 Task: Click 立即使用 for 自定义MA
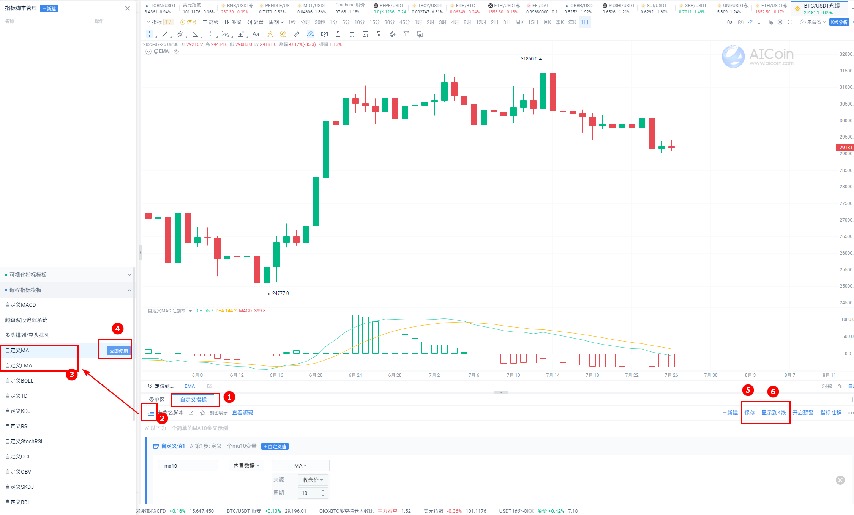point(118,351)
